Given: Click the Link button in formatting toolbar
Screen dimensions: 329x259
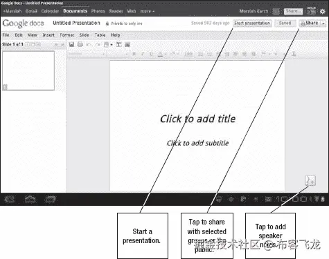Looking at the screenshot, I should (188, 54).
